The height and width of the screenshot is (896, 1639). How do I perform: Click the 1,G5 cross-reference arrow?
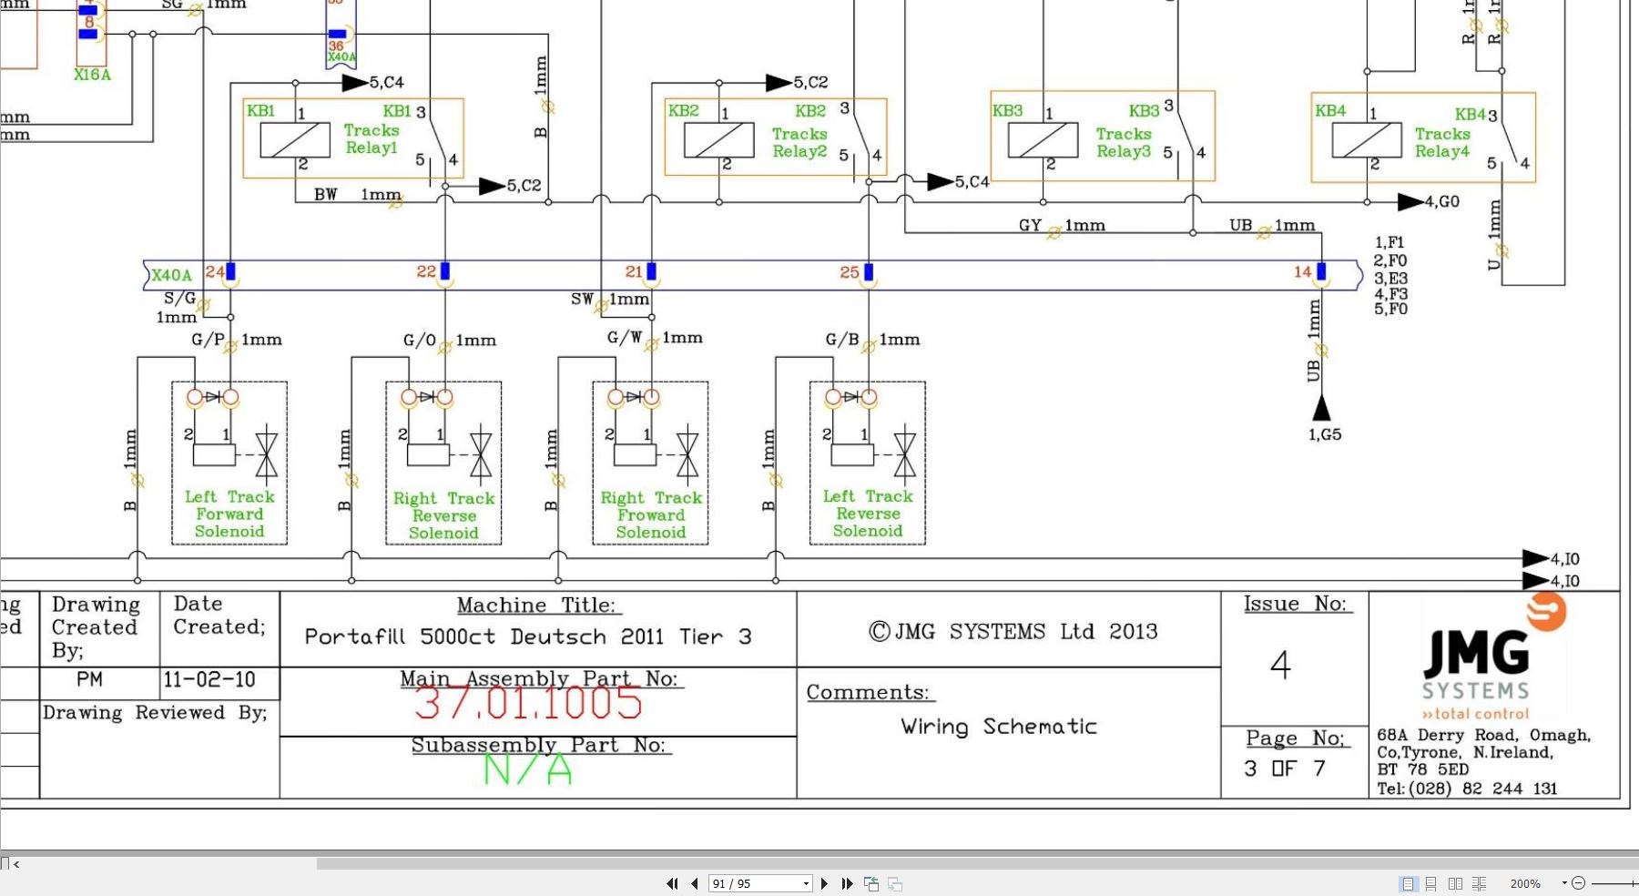click(1321, 407)
